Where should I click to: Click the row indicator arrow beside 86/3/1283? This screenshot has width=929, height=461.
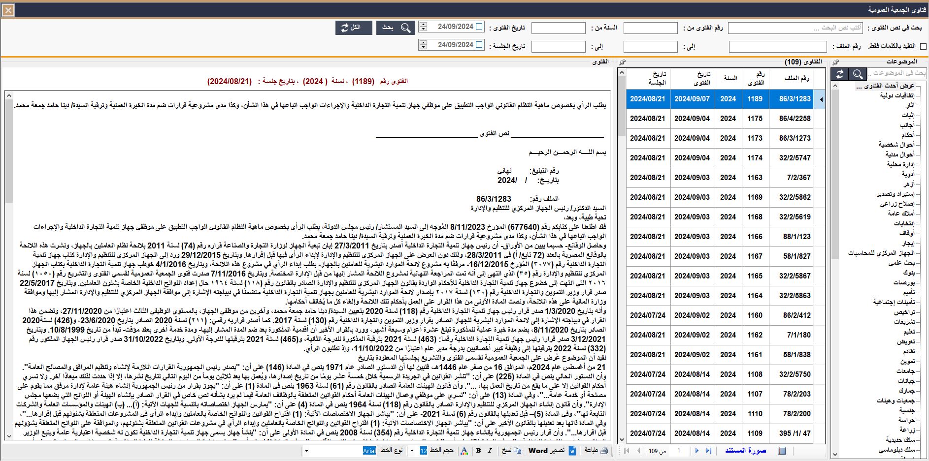click(821, 99)
